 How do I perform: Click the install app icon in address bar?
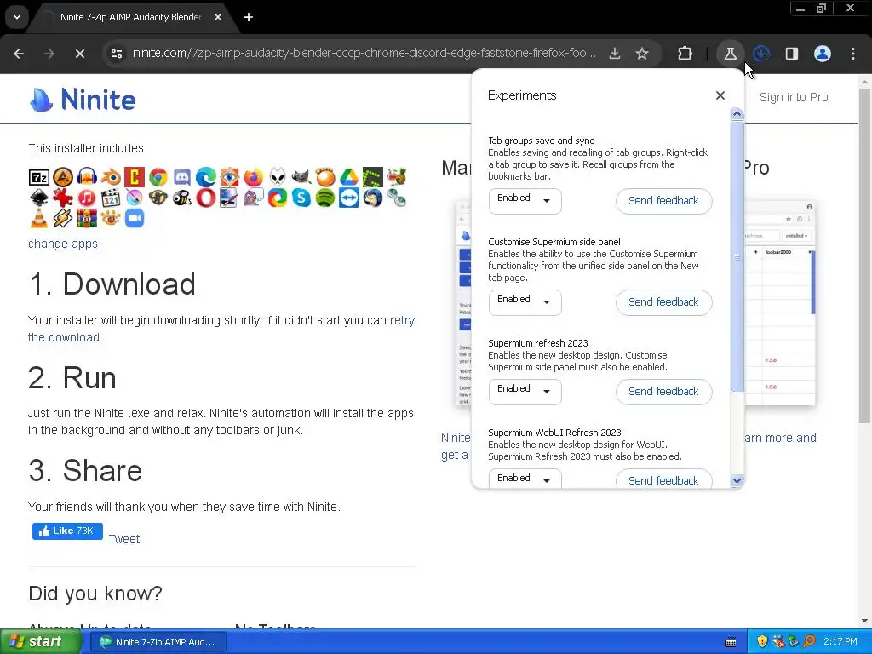click(615, 54)
